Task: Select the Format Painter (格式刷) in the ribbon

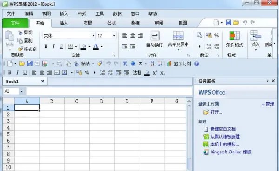Action: (x=27, y=49)
